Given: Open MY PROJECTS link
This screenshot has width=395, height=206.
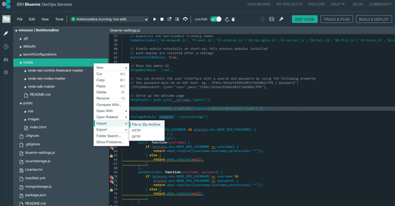Looking at the screenshot, I should pyautogui.click(x=289, y=4).
